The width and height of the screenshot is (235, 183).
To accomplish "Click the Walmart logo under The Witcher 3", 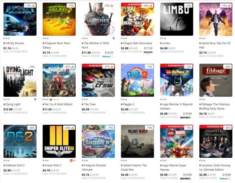I will pyautogui.click(x=107, y=57).
